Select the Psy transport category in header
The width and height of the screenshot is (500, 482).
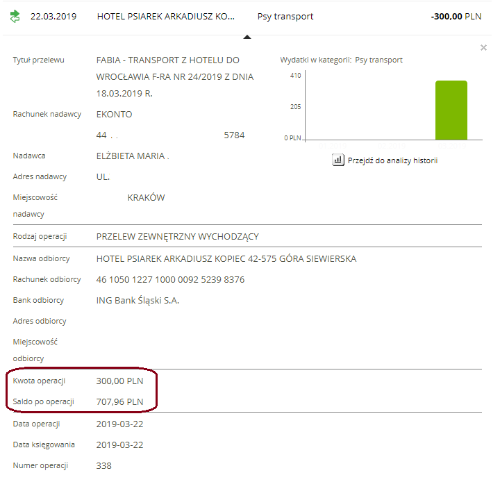[285, 16]
